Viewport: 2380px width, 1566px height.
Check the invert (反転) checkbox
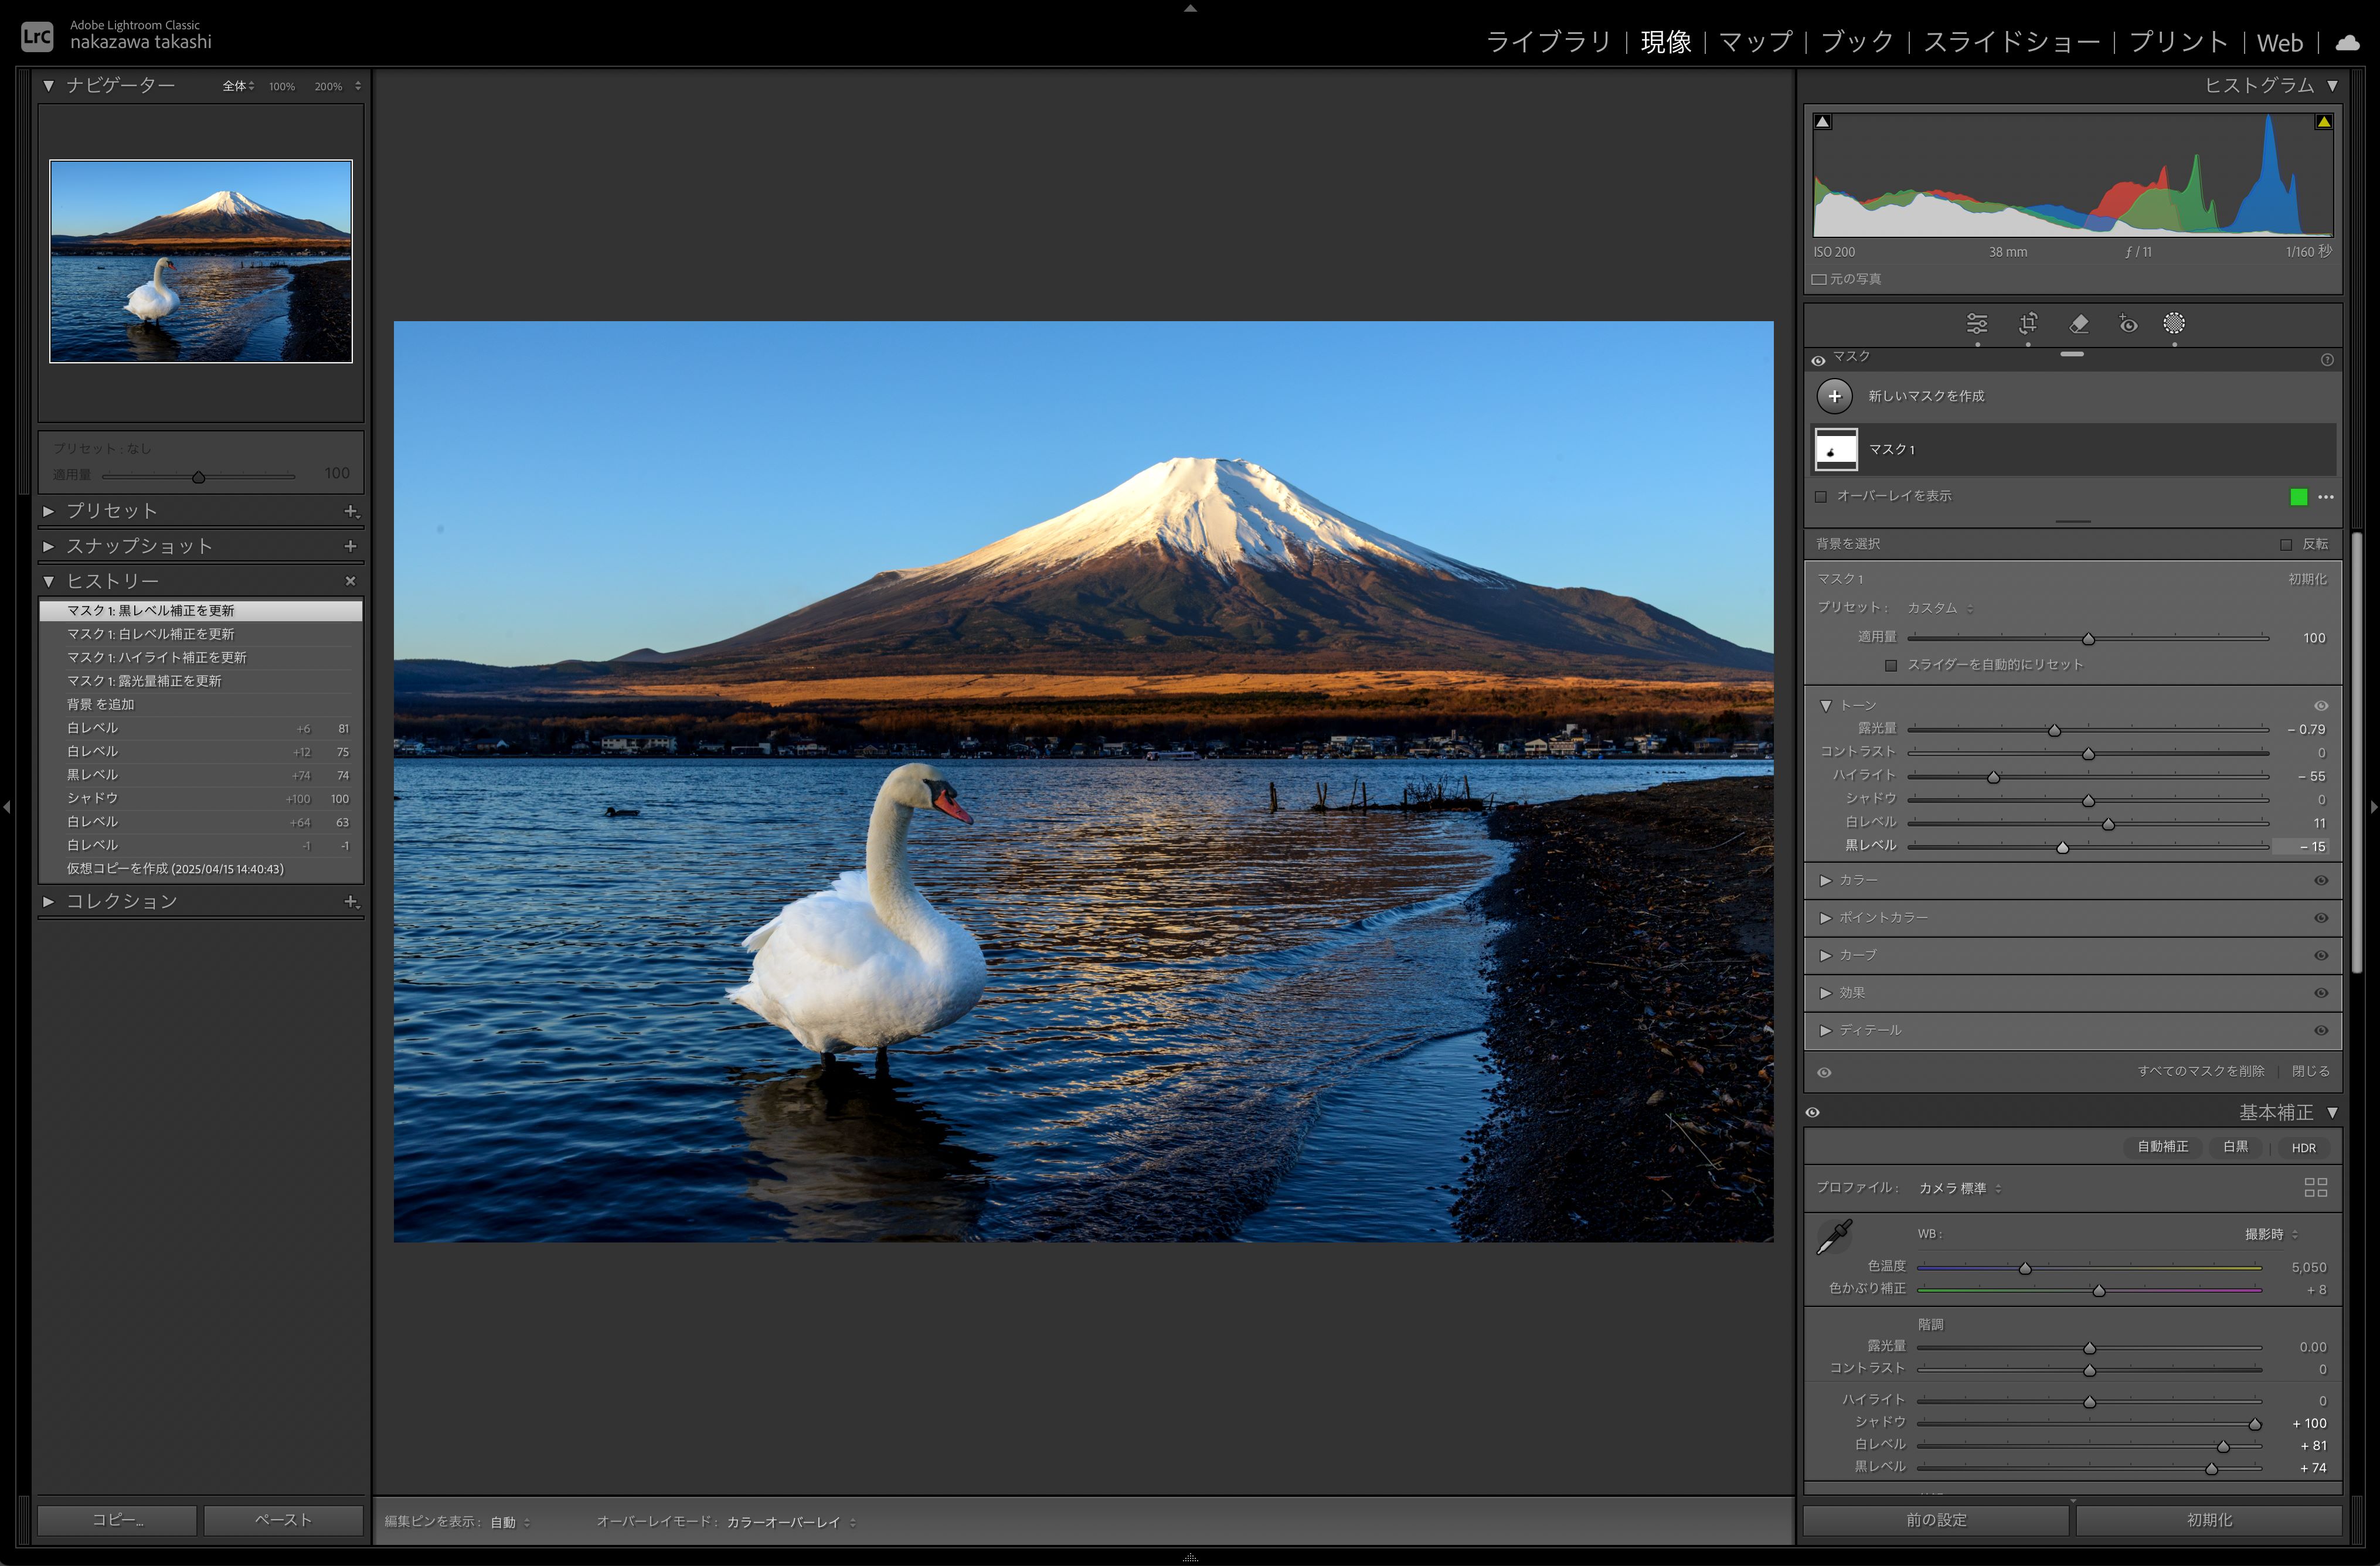pyautogui.click(x=2286, y=545)
